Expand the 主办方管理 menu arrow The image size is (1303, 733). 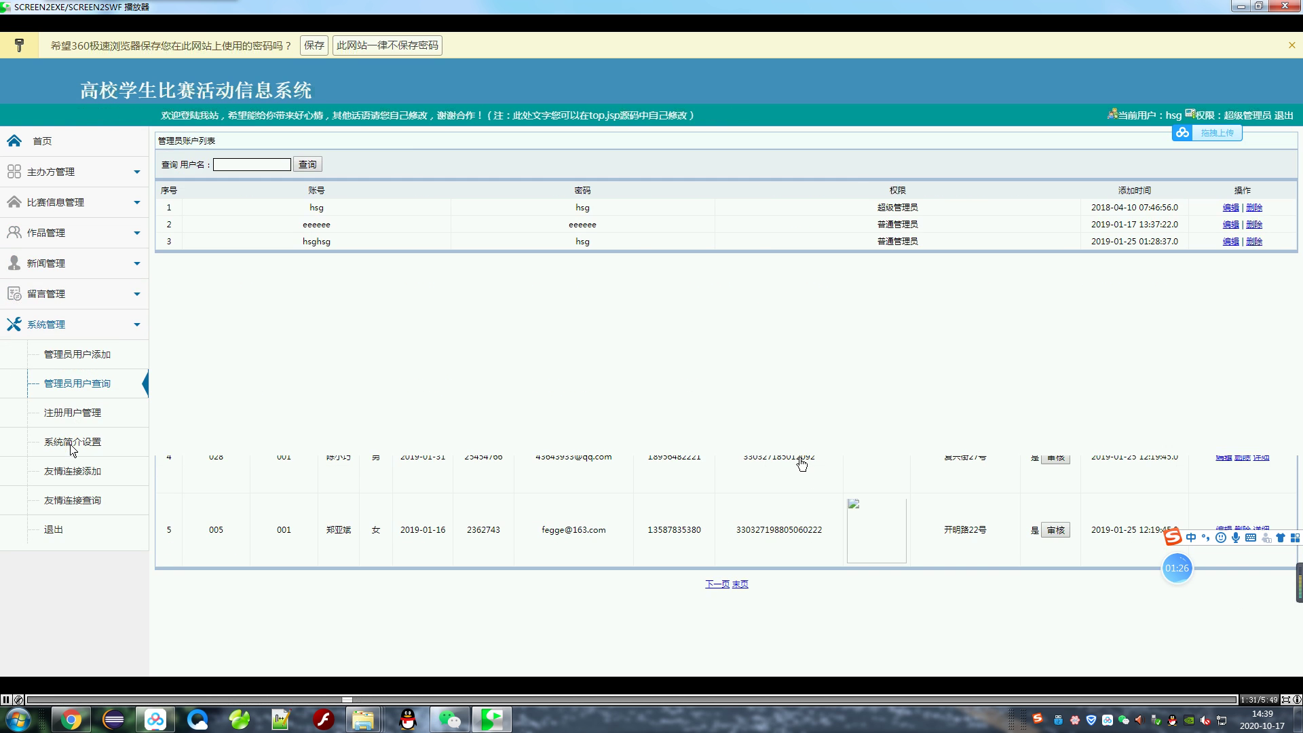click(136, 172)
